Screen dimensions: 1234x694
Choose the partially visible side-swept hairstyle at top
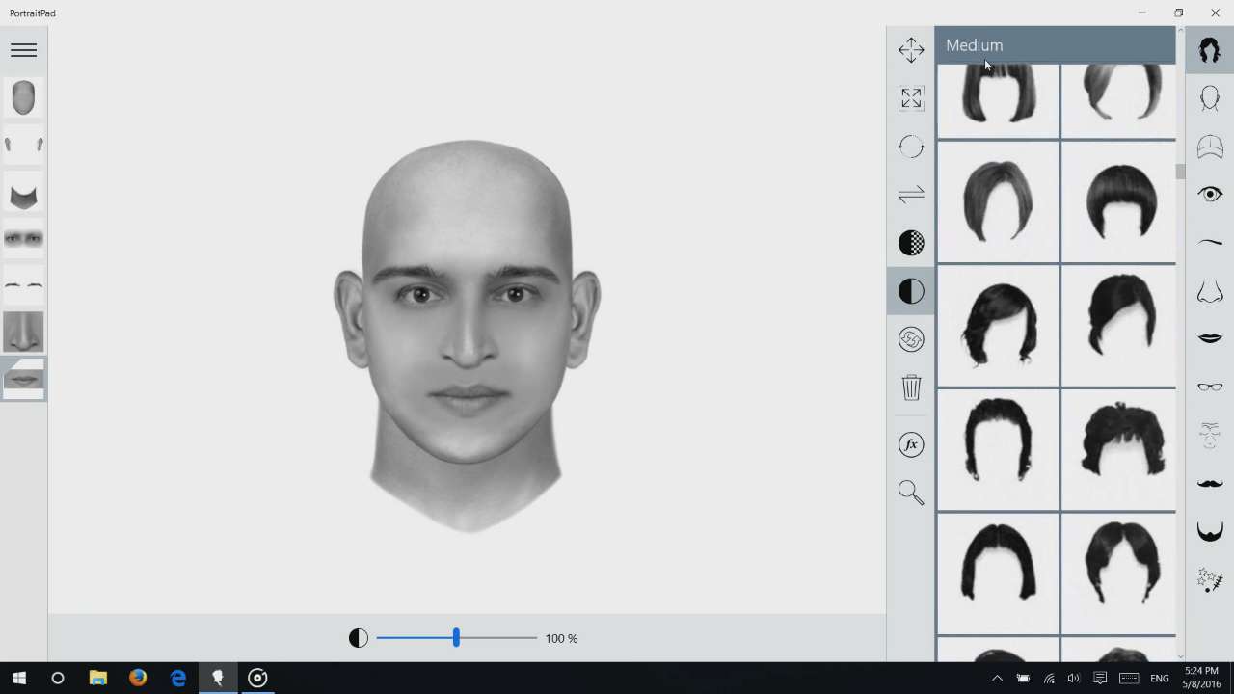1118,100
